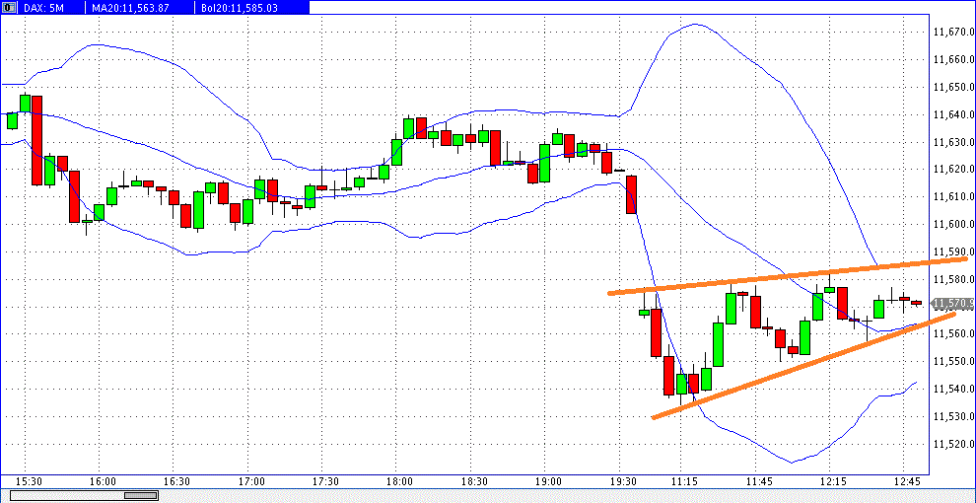Click the empty scrollbar track left of its thumb
Image resolution: width=976 pixels, height=503 pixels.
pos(68,495)
